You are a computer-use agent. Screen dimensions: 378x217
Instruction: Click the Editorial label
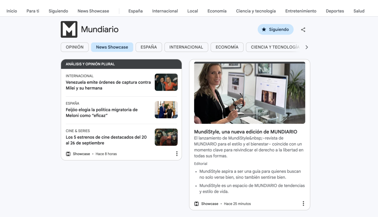coord(201,163)
